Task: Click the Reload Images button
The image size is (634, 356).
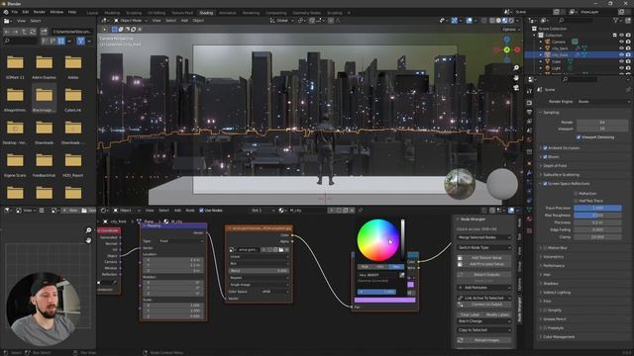Action: point(484,340)
